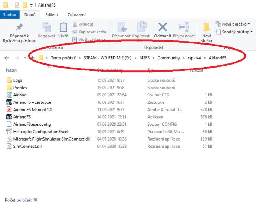
Task: Click AirlandFS breadcrumb in address bar
Action: [217, 58]
